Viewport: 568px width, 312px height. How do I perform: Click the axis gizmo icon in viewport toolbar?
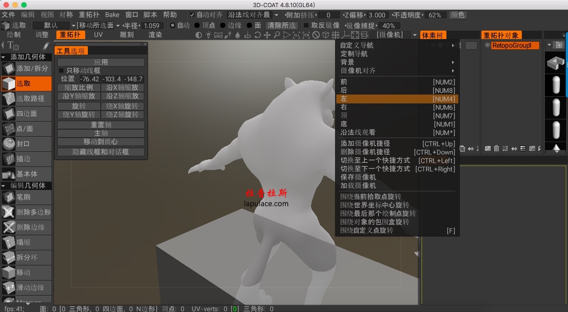[345, 35]
